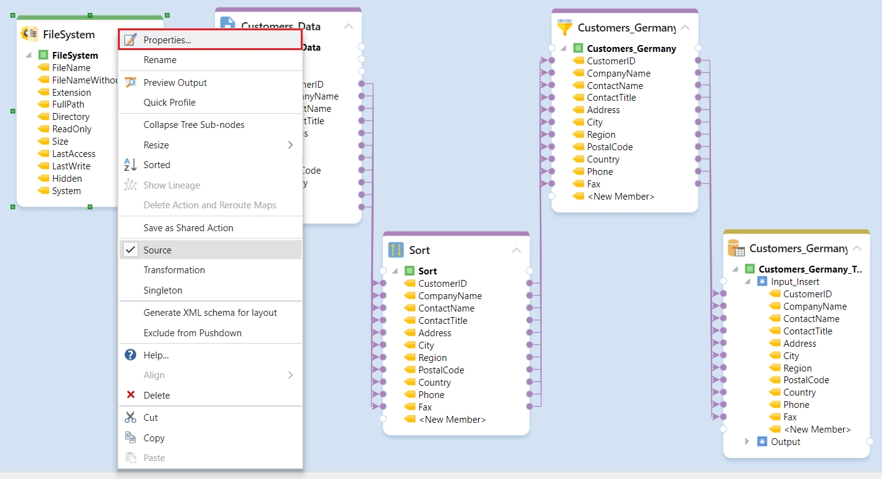Click the Preview Output magnifier icon
882x479 pixels.
[130, 82]
